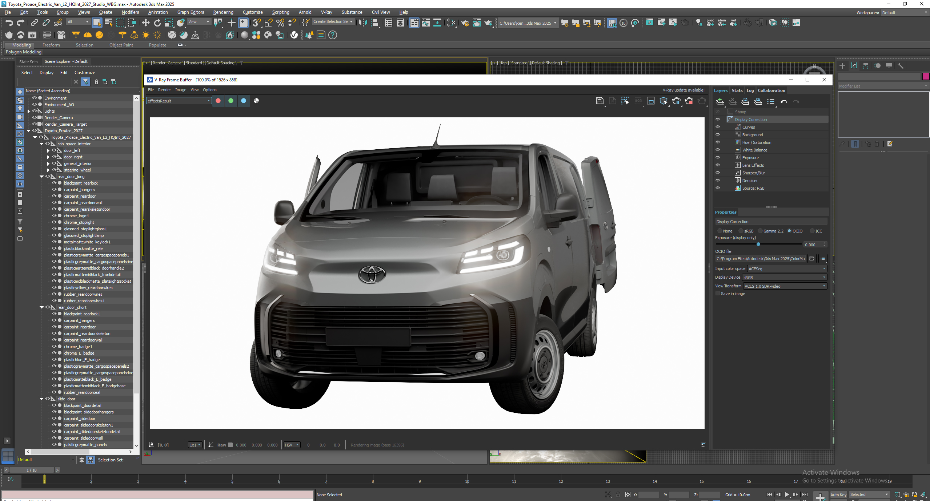This screenshot has width=930, height=501.
Task: Toggle visibility of the White Balance layer
Action: [x=718, y=150]
